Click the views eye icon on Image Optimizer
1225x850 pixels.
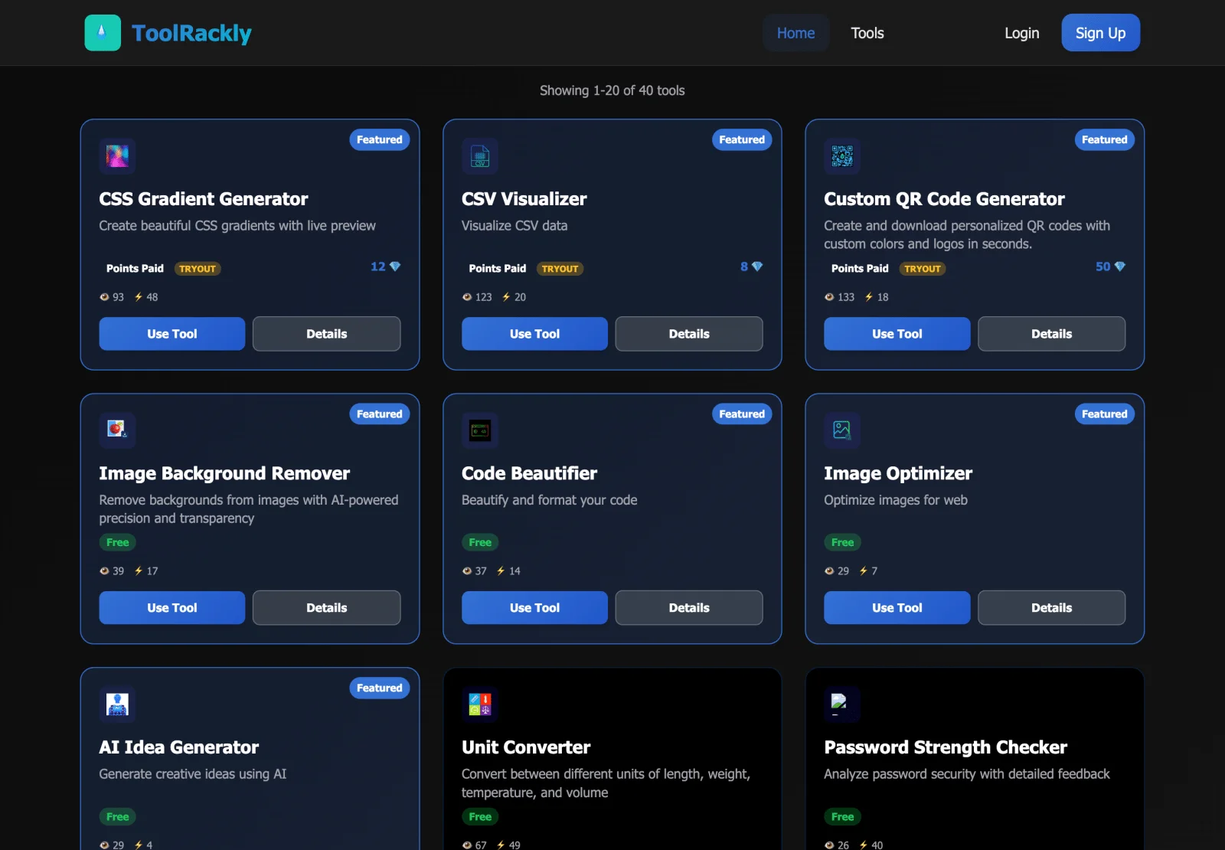tap(829, 571)
